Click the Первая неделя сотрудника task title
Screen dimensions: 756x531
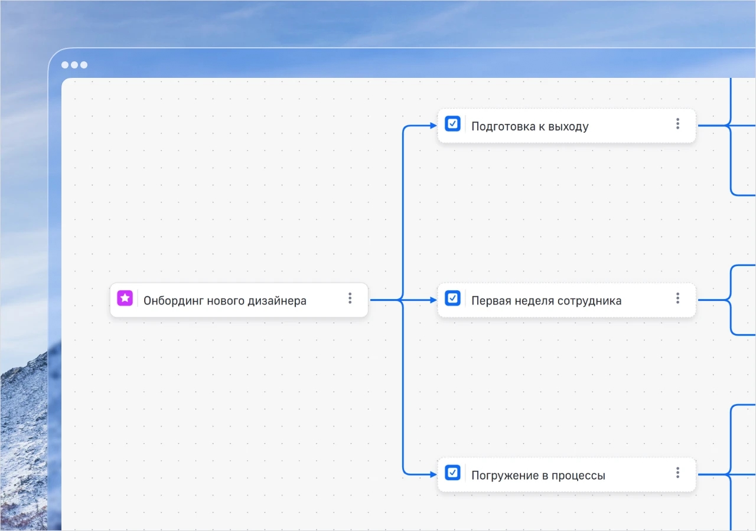click(x=546, y=301)
